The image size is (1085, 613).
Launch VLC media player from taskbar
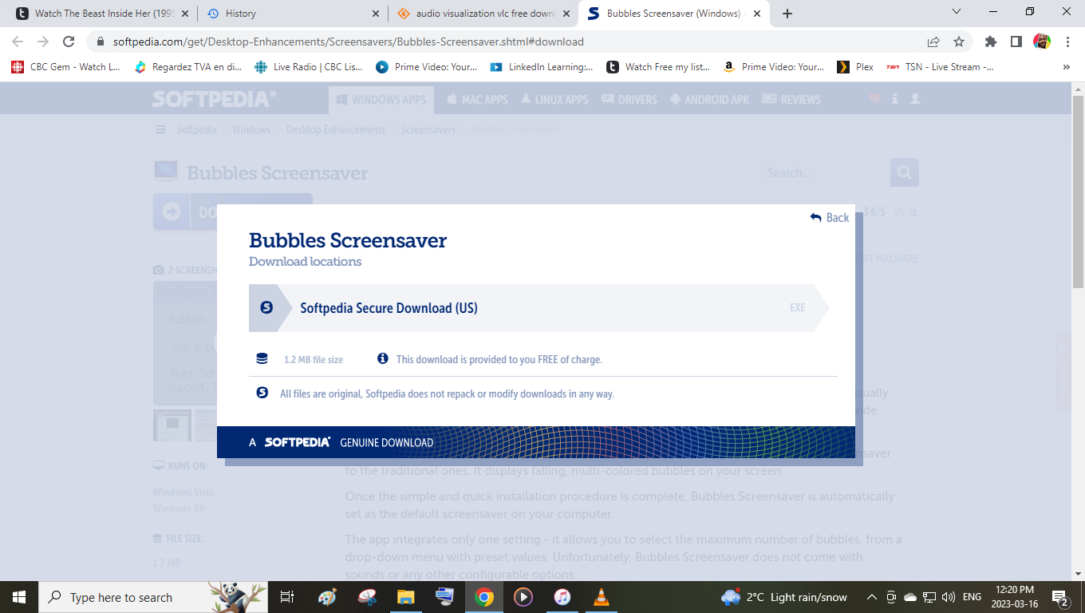click(601, 597)
